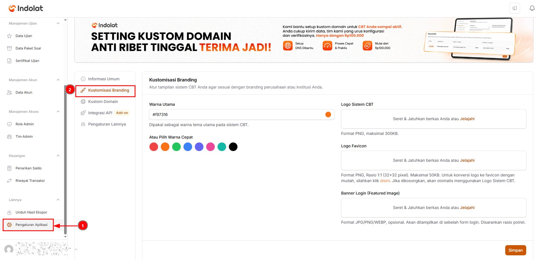Click the user avatar icon
This screenshot has width=537, height=259.
tap(9, 249)
